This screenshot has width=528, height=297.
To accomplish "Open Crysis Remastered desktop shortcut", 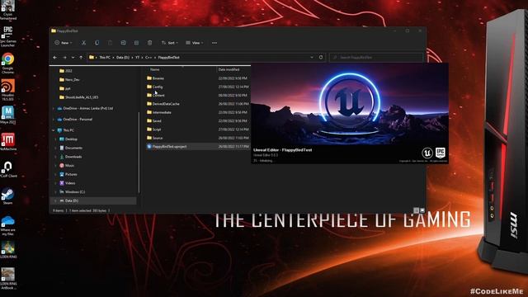I will coord(7,10).
